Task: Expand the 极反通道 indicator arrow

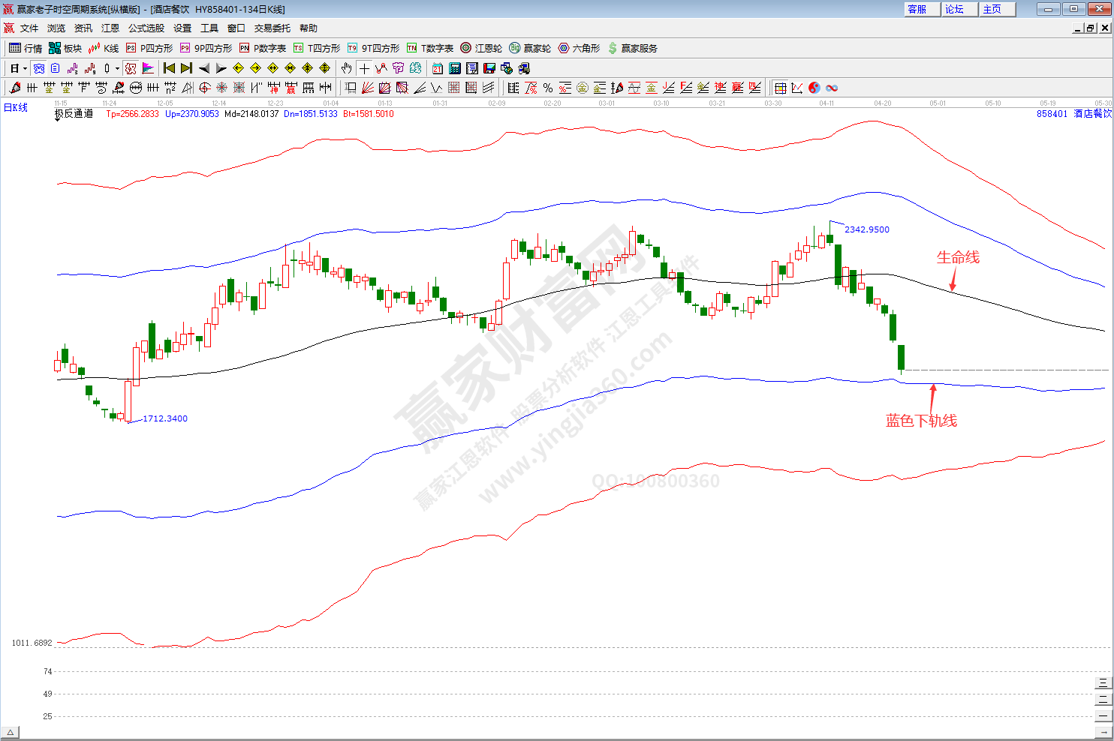Action: click(x=58, y=119)
